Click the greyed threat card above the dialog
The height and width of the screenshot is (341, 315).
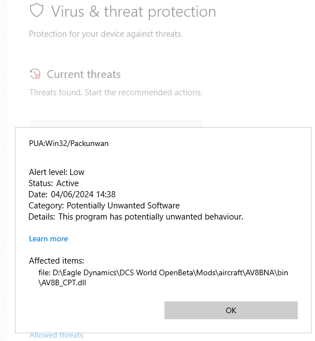coord(116,123)
